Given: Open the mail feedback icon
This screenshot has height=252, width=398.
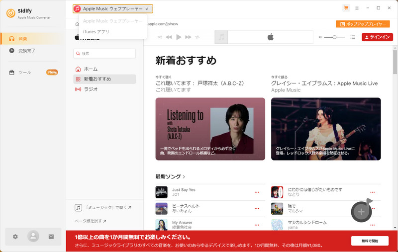Looking at the screenshot, I should click(51, 237).
